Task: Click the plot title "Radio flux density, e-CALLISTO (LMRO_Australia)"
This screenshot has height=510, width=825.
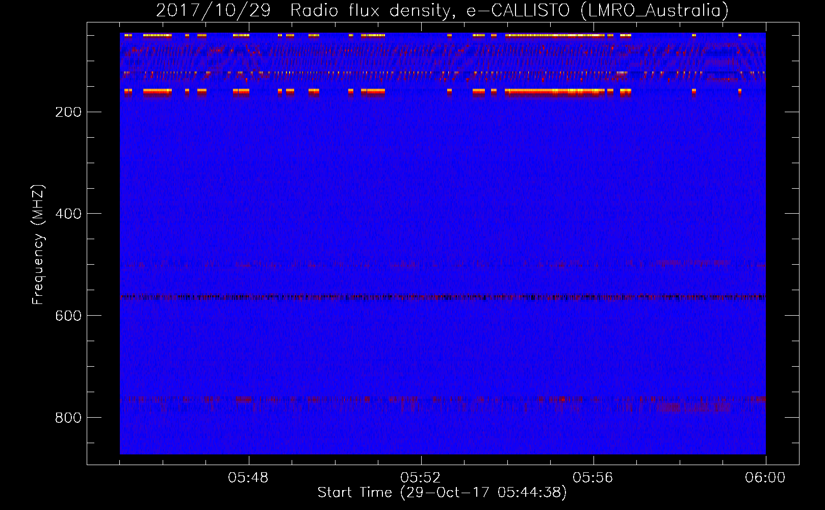Action: (509, 10)
